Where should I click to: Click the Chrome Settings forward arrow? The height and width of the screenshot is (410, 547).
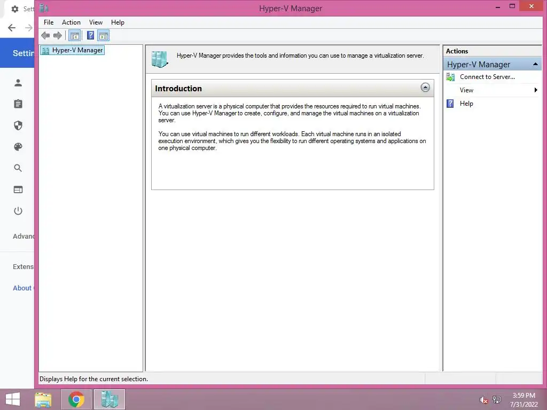[x=29, y=28]
